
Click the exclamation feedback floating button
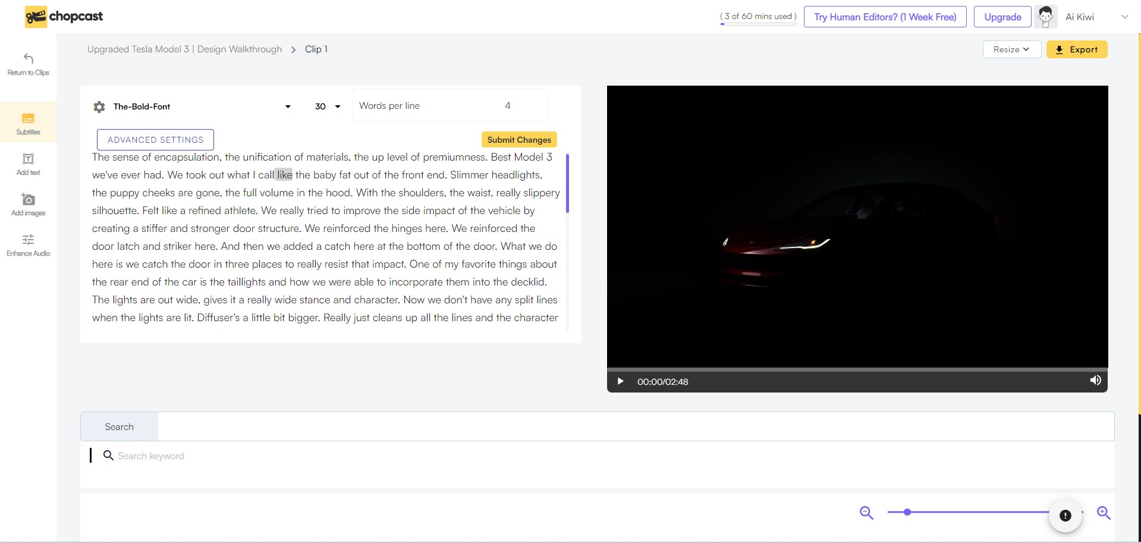coord(1065,516)
